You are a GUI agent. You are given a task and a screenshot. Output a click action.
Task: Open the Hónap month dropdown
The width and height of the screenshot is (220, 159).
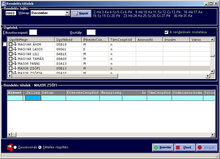(67, 13)
